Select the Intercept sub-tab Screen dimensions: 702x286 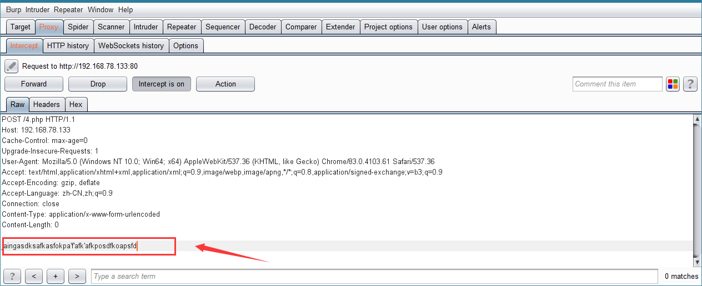point(24,45)
